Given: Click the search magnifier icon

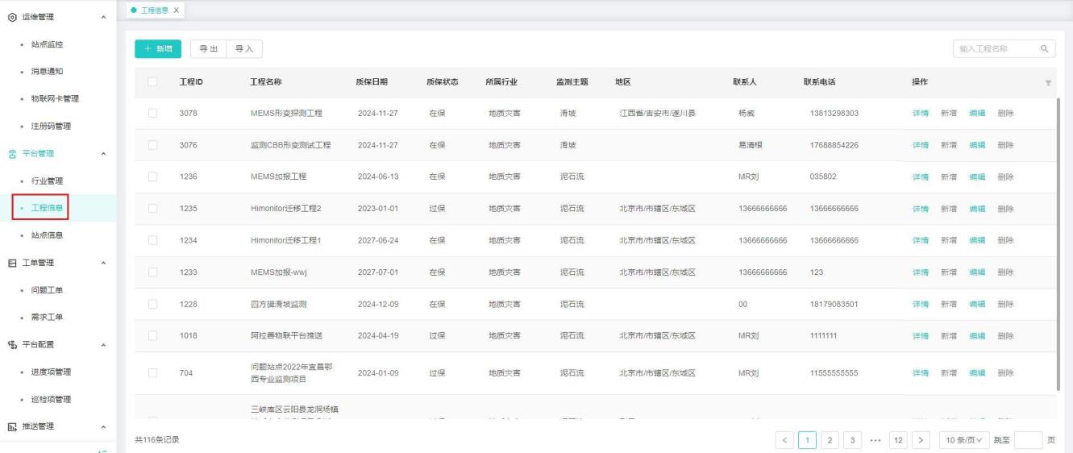Looking at the screenshot, I should [1044, 49].
